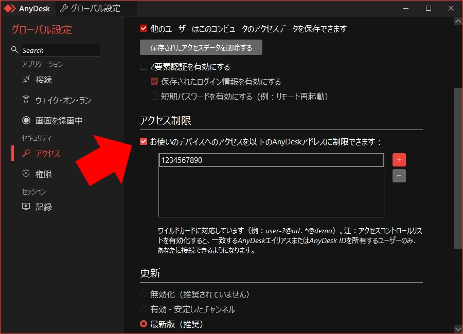The width and height of the screenshot is (463, 334).
Task: Click 保存されたアクセスデータを削除する button
Action: pos(201,47)
